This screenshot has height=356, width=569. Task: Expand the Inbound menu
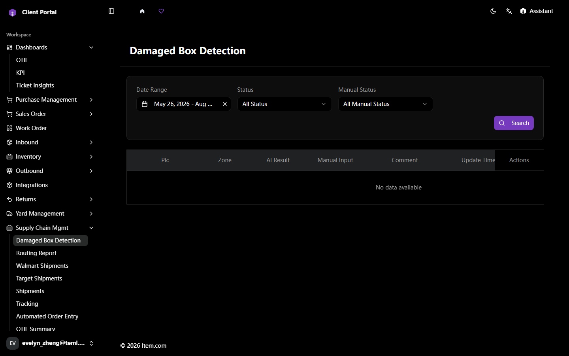click(x=51, y=142)
